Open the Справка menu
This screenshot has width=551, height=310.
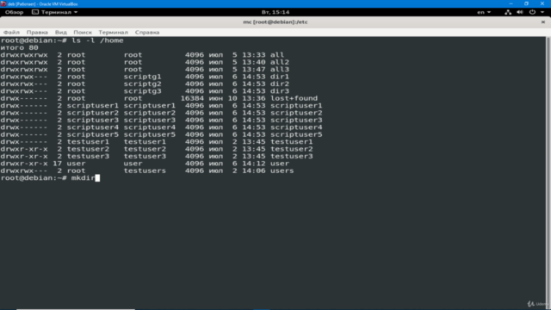147,33
